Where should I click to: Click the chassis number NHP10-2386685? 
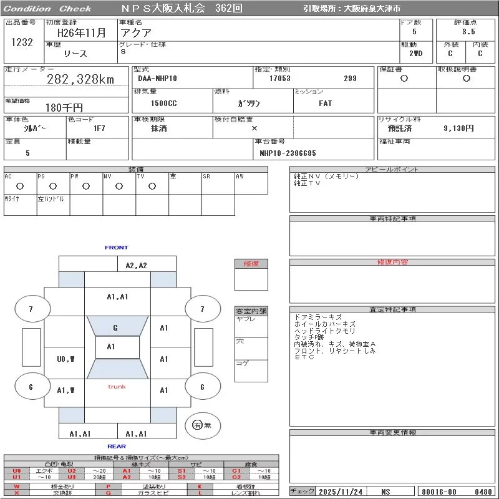click(288, 153)
